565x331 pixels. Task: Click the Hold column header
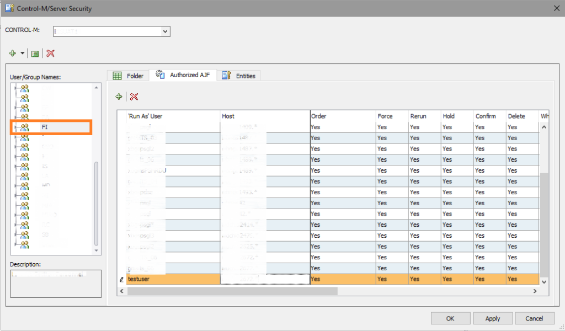pos(457,116)
